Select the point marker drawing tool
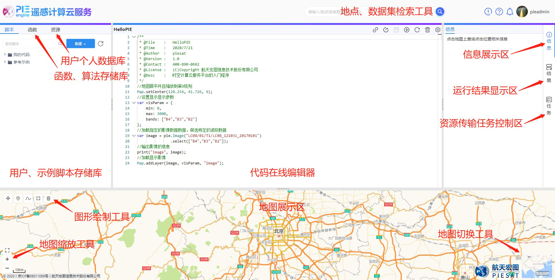Viewport: 555px width, 280px height. click(18, 198)
